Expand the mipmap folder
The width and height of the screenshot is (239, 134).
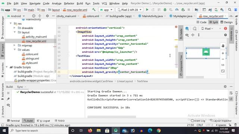[x=15, y=45]
